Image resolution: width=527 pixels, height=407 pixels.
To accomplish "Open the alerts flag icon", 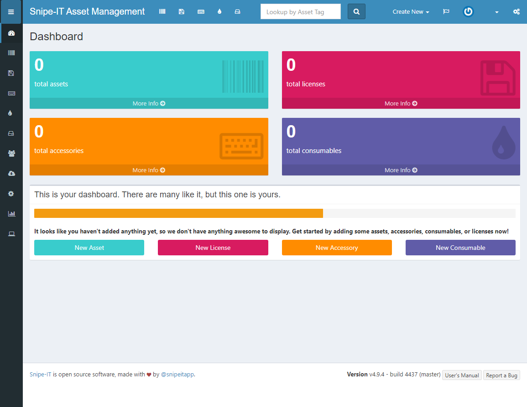I will 446,12.
